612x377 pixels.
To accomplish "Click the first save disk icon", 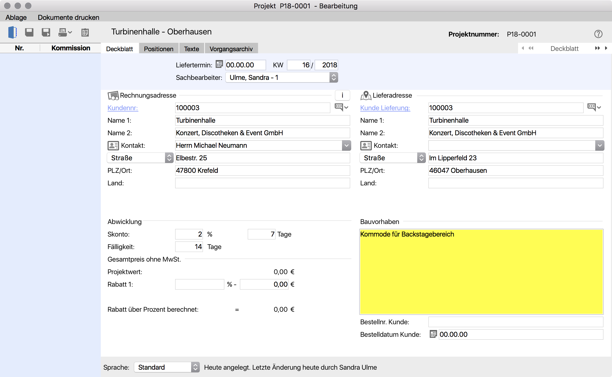I will pyautogui.click(x=29, y=32).
